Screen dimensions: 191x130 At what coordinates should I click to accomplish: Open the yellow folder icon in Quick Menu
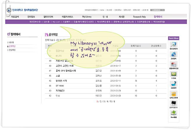(174, 94)
